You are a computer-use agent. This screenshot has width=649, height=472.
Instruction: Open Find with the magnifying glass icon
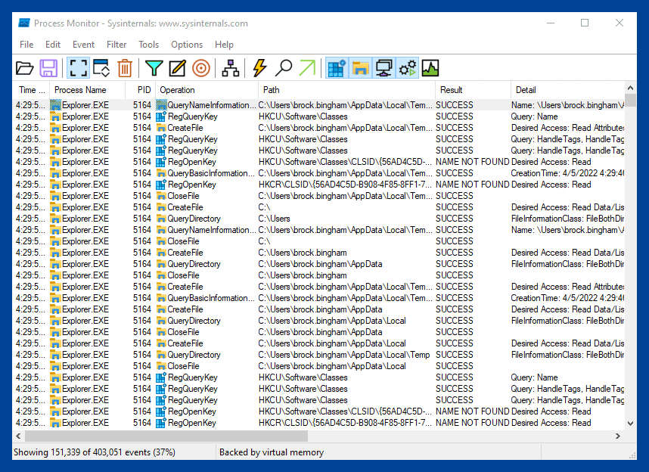click(x=284, y=68)
